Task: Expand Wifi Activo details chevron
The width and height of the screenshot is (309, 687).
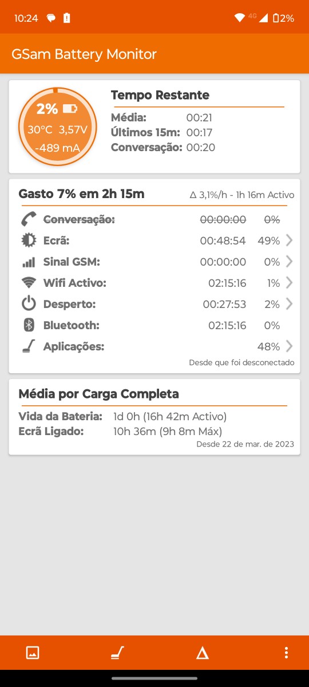Action: coord(289,283)
